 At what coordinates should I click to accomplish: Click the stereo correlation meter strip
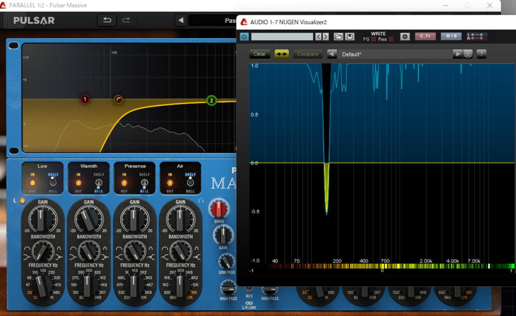pyautogui.click(x=382, y=266)
